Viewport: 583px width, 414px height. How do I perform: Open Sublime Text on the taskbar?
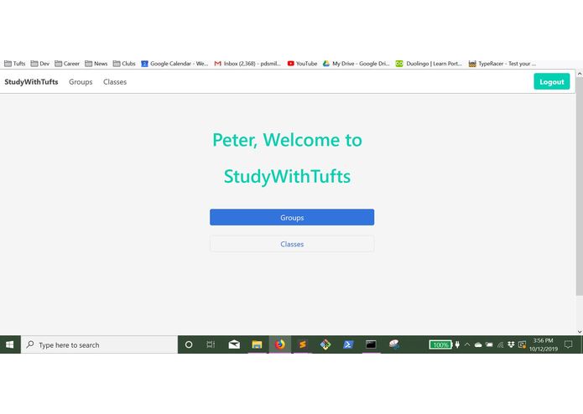point(303,344)
